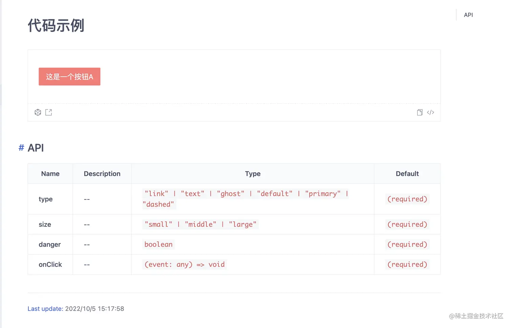
Task: Click the # anchor beside API heading
Action: [21, 148]
